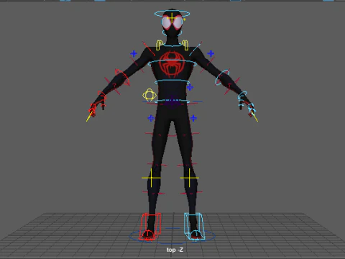The image size is (345, 259).
Task: Select the red finger controls on the hand
Action: [x=93, y=109]
